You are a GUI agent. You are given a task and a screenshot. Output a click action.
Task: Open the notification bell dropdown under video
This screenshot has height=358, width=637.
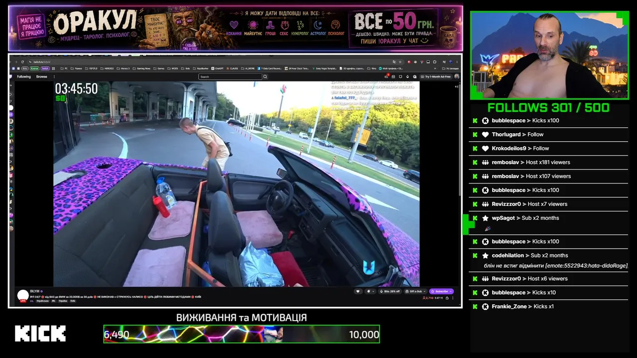point(370,291)
